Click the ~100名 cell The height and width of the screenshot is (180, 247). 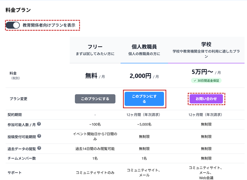(95, 124)
